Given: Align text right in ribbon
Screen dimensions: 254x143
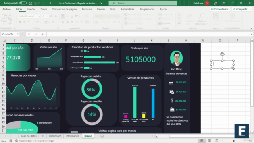Looking at the screenshot, I should pyautogui.click(x=72, y=22).
